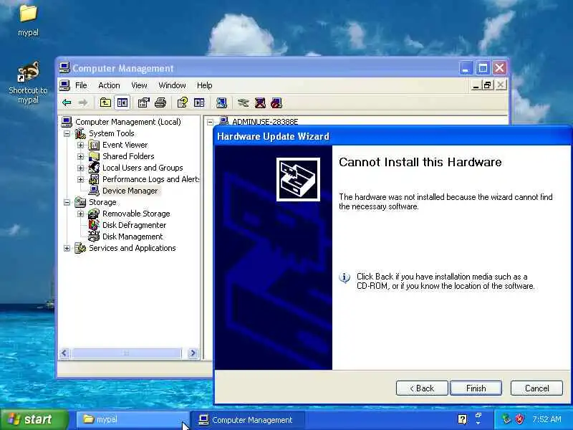Click the Help toolbar icon
Screen dimensions: 573x430
tap(183, 102)
